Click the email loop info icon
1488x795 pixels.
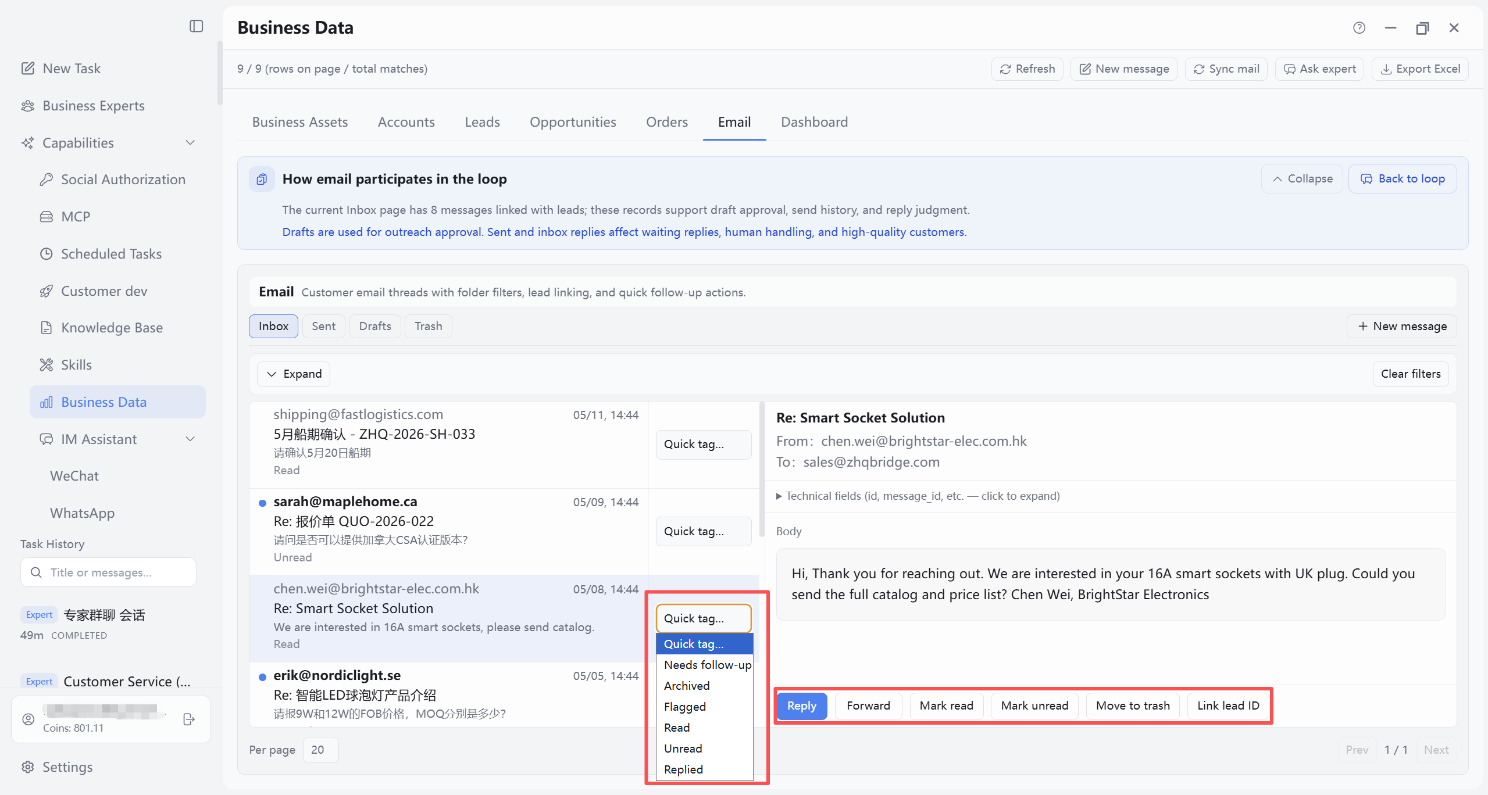262,179
